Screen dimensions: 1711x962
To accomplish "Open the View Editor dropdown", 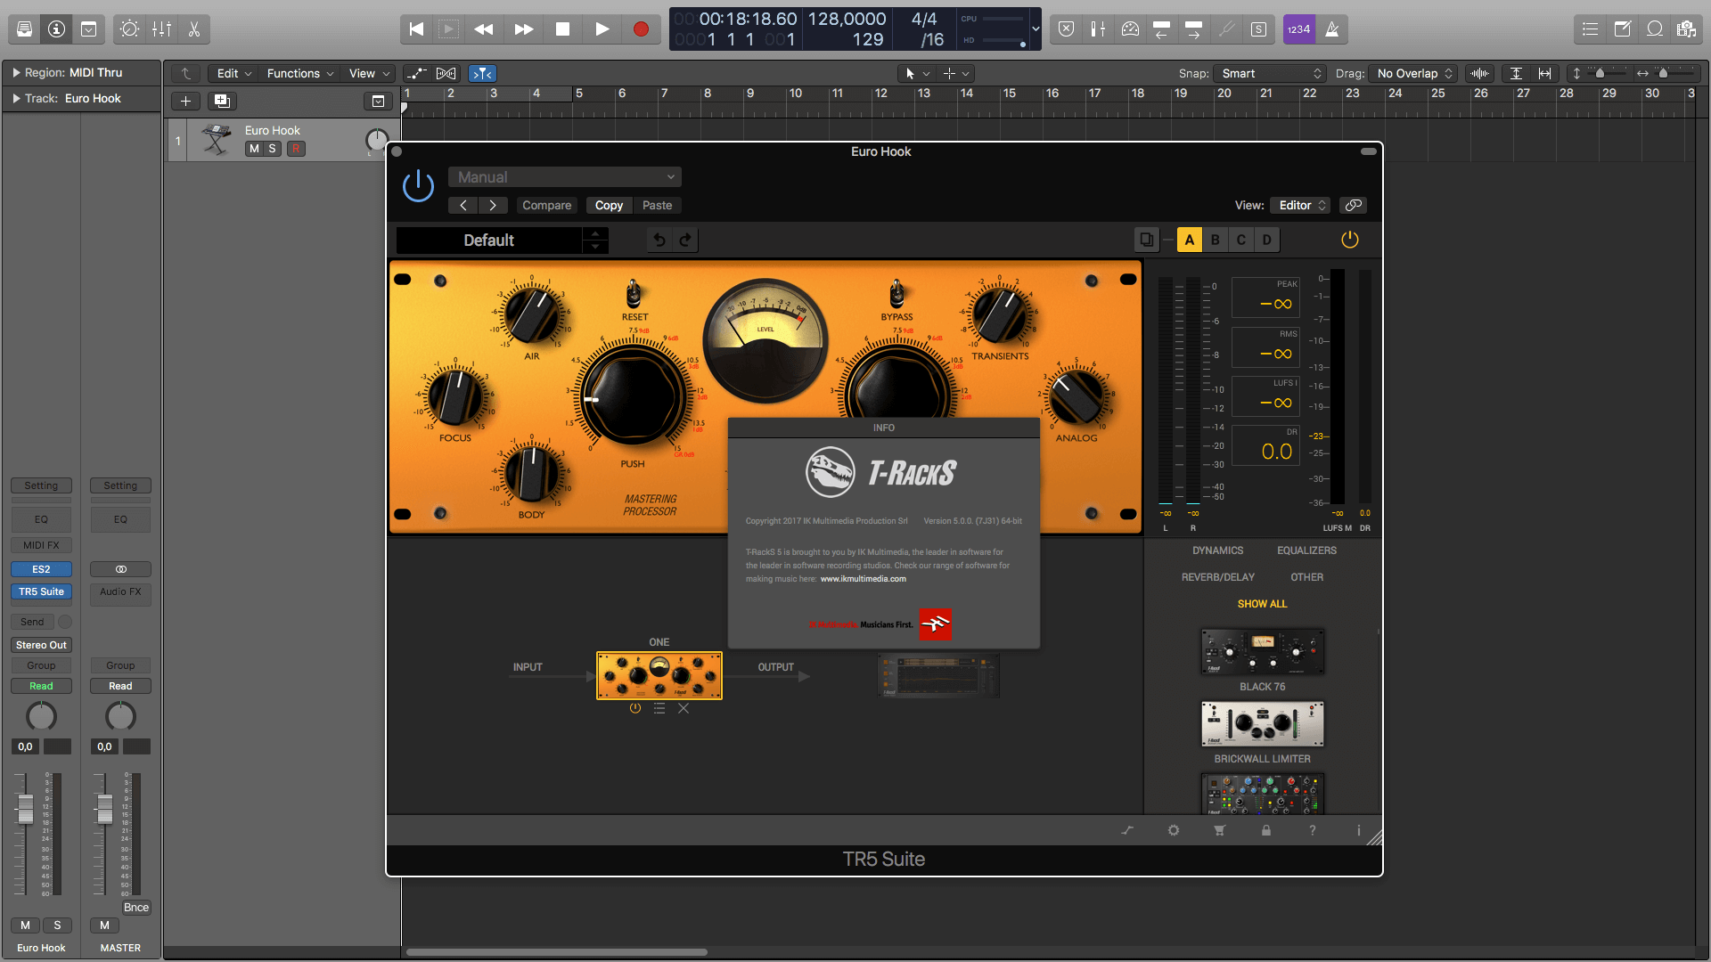I will coord(1300,205).
